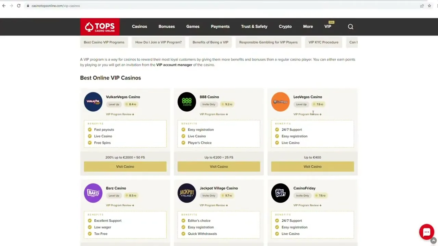Open the Trust & Safety menu

click(254, 27)
